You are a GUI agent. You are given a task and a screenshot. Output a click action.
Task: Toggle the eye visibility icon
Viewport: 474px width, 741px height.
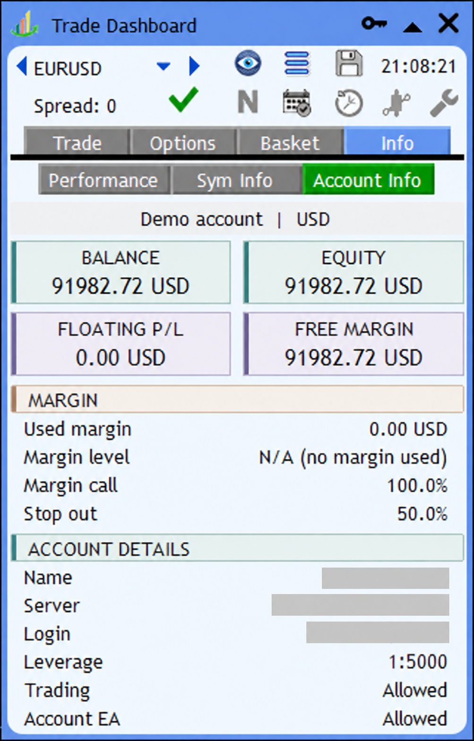[x=248, y=63]
